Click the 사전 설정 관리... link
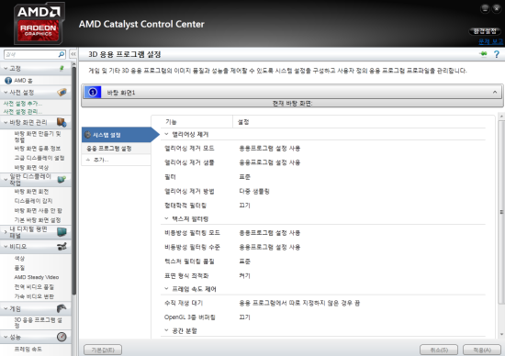505x356 pixels. click(x=23, y=112)
